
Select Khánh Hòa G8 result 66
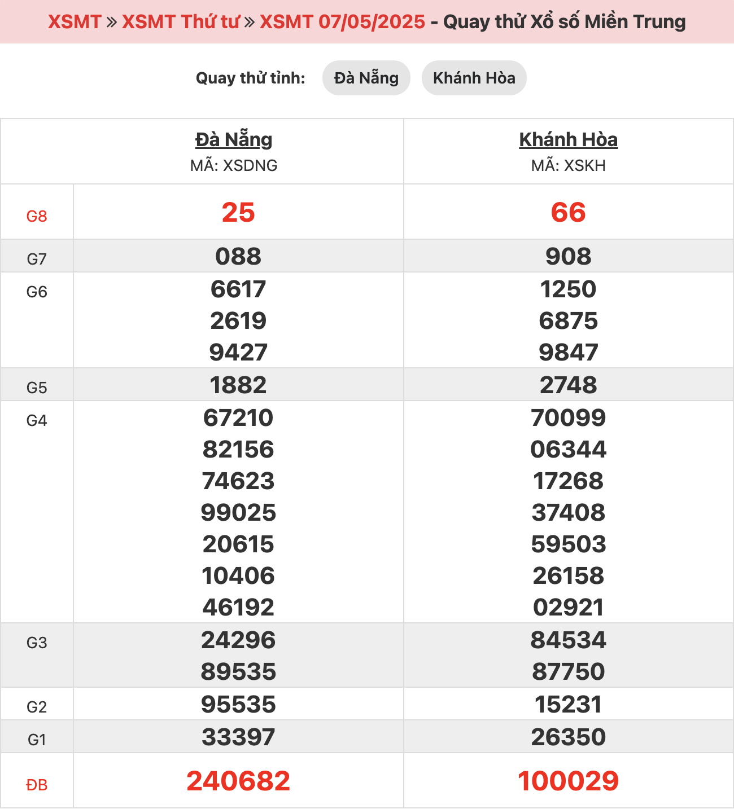point(569,213)
